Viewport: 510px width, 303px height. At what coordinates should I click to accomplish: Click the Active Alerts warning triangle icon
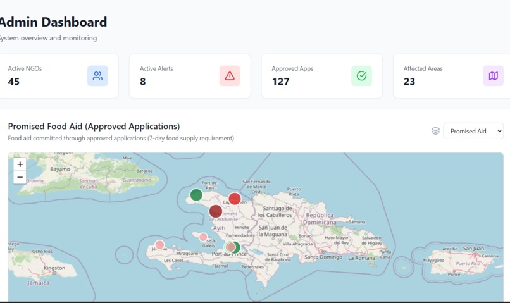pyautogui.click(x=230, y=76)
